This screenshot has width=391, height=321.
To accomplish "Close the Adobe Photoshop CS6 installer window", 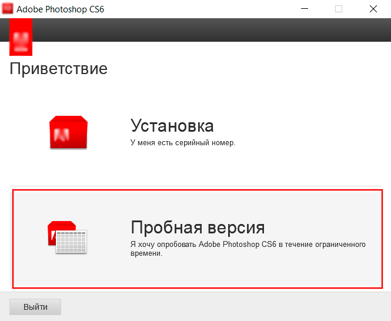I will point(373,9).
